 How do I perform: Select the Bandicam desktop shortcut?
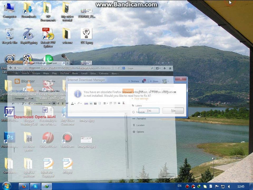click(x=67, y=140)
